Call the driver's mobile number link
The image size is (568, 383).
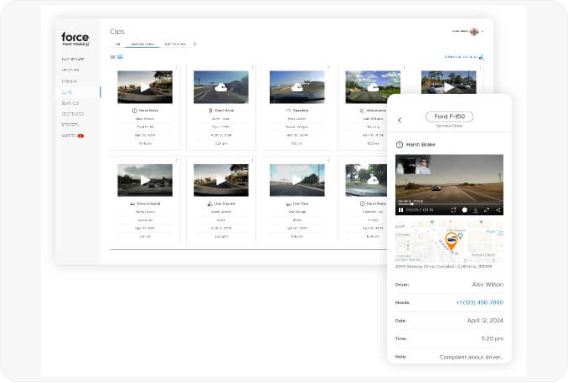pyautogui.click(x=479, y=302)
